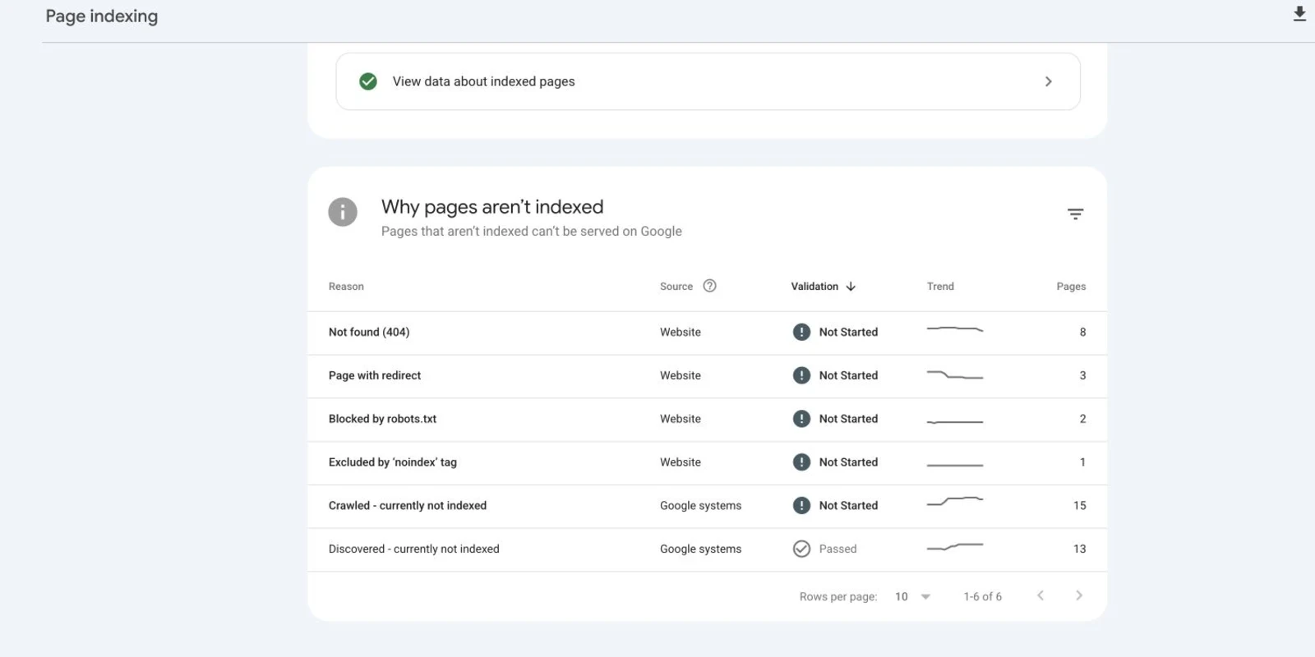Click the Reason column header
1315x657 pixels.
pos(346,287)
